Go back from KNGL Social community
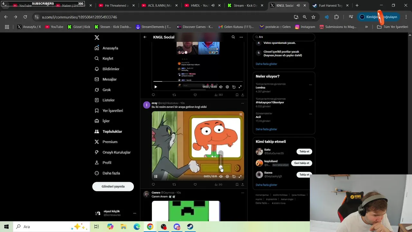The width and height of the screenshot is (412, 232). 145,37
